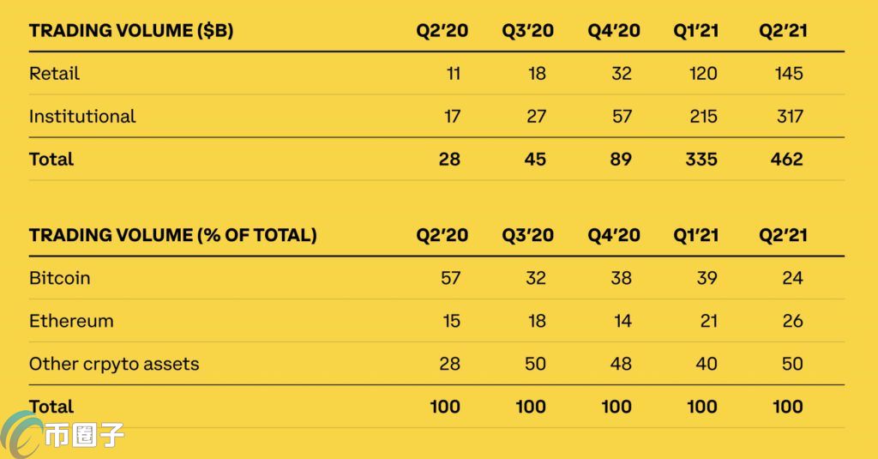
Task: Click the Ethereum row label
Action: click(71, 321)
